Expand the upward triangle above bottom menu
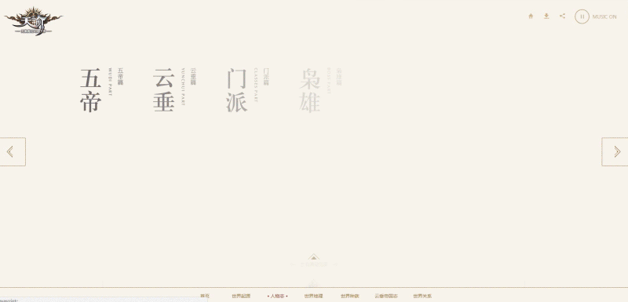 coord(313,257)
